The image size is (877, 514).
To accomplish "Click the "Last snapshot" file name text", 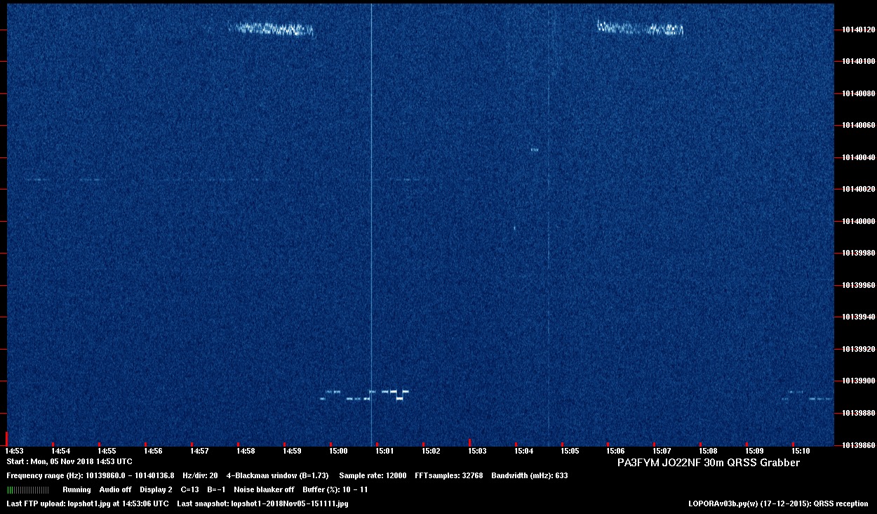I will pos(263,503).
